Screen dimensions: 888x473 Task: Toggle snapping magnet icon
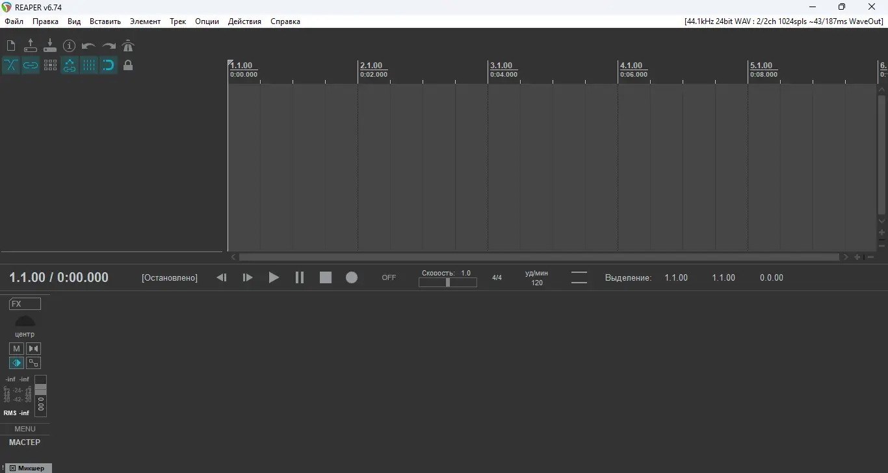[x=109, y=65]
